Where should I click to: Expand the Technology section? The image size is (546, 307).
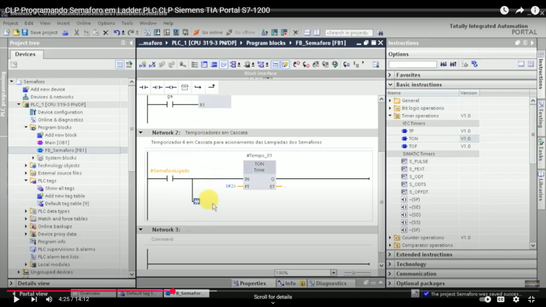tap(390, 264)
